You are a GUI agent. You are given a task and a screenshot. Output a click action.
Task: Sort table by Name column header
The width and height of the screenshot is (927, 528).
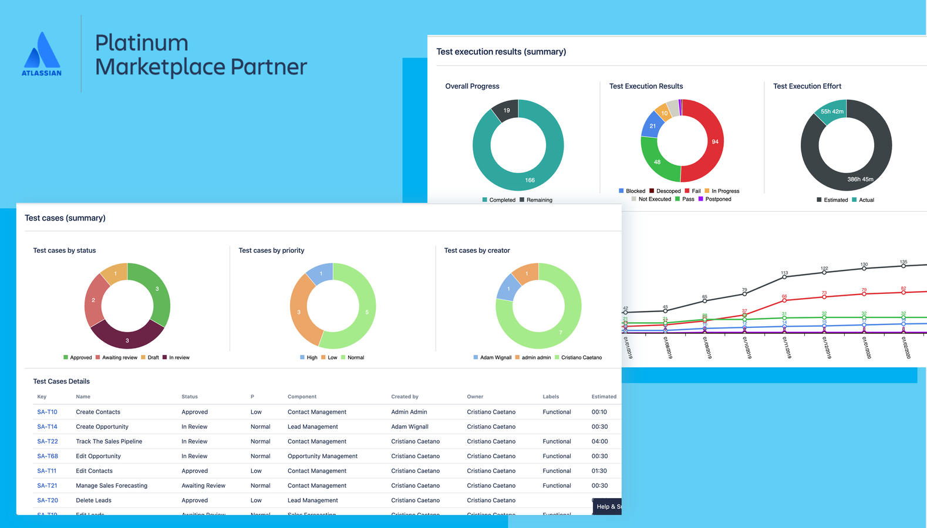pos(83,397)
